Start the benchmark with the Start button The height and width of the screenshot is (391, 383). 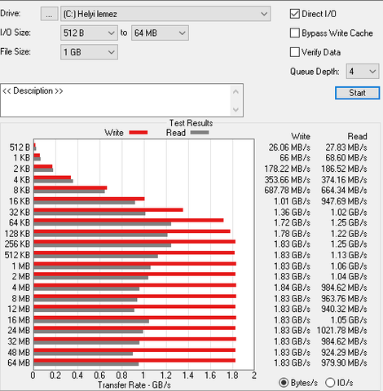point(357,93)
